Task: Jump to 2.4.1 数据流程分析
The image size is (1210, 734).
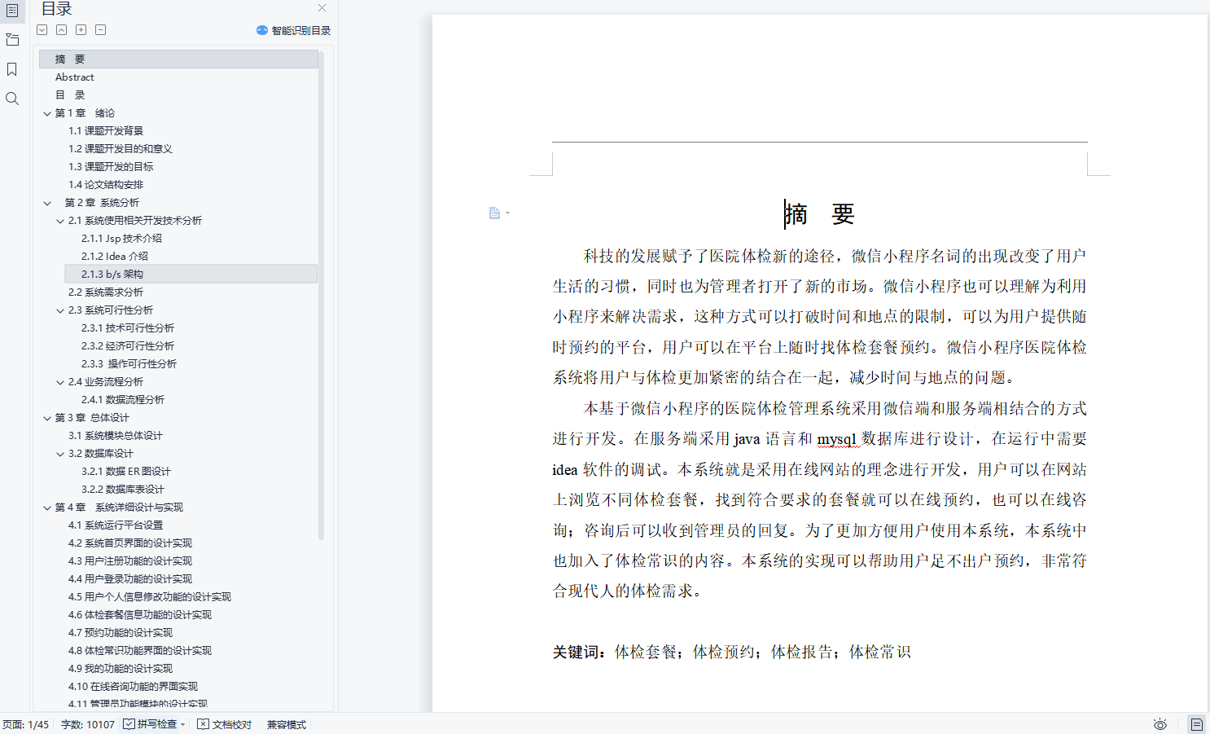Action: [123, 400]
